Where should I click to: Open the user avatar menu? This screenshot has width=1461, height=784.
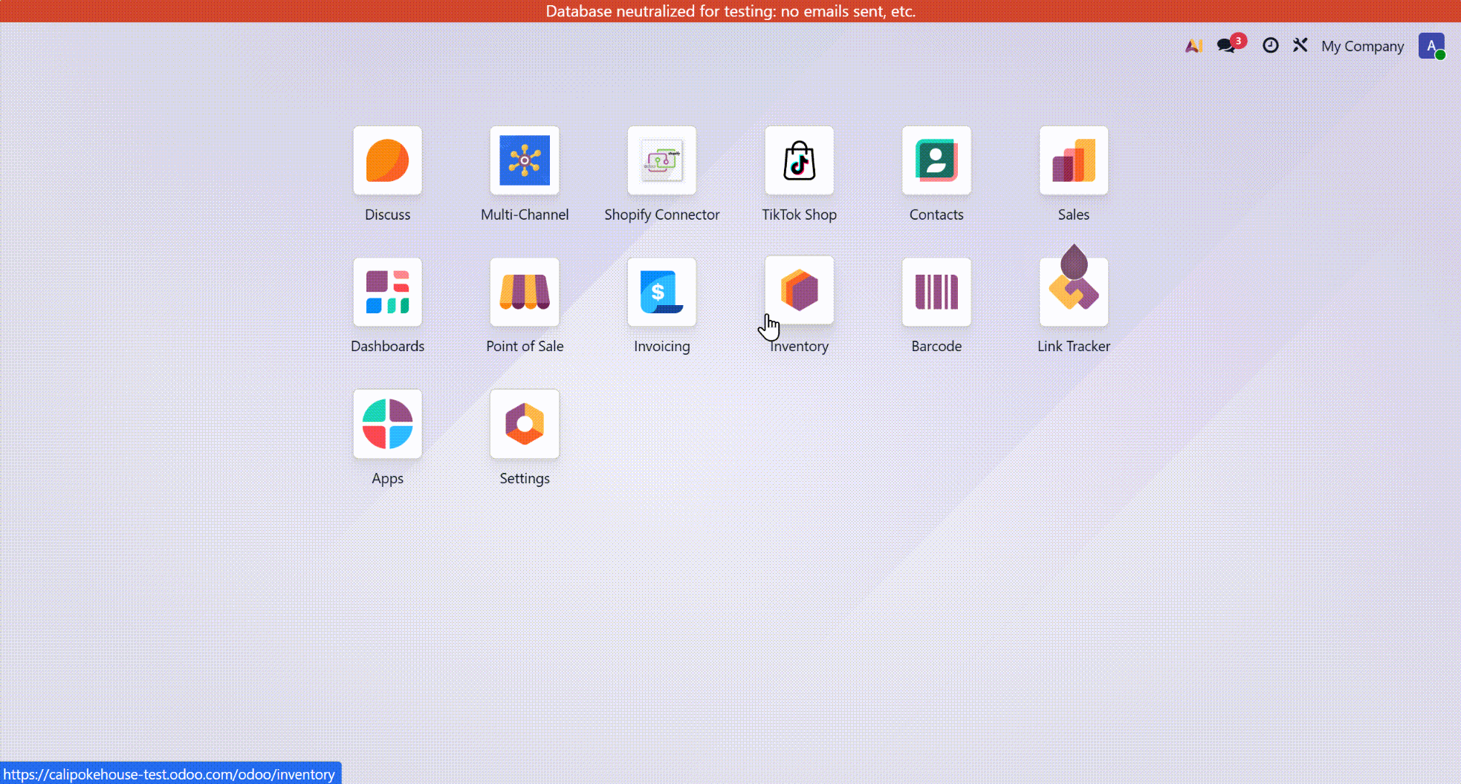tap(1431, 46)
